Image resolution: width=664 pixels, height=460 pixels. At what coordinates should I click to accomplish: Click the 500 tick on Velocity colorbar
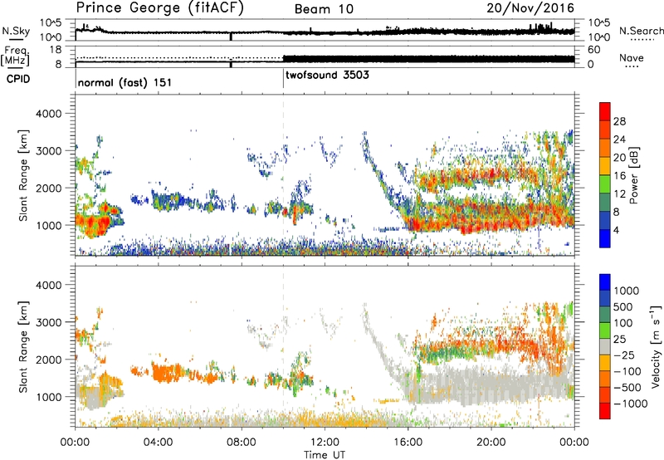[x=623, y=306]
